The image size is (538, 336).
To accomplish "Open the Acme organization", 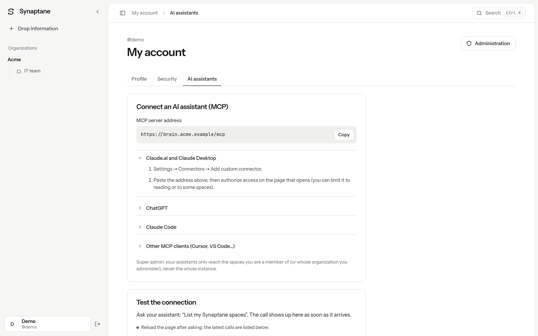I will 14,60.
